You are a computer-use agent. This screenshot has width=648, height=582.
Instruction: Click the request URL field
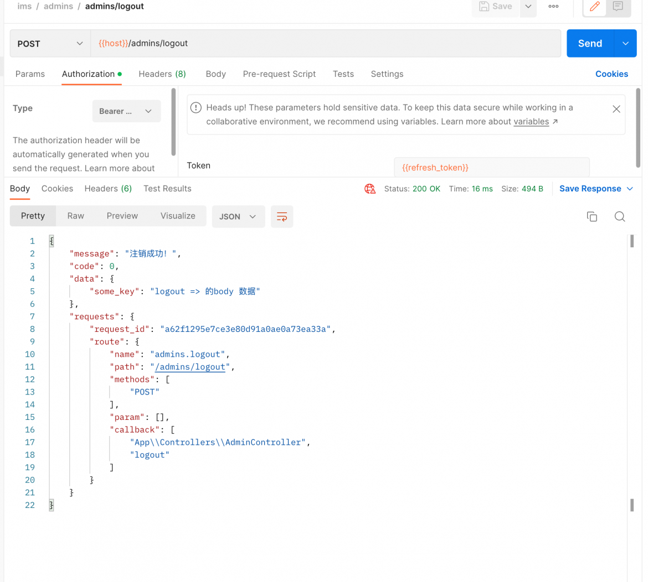[x=326, y=43]
